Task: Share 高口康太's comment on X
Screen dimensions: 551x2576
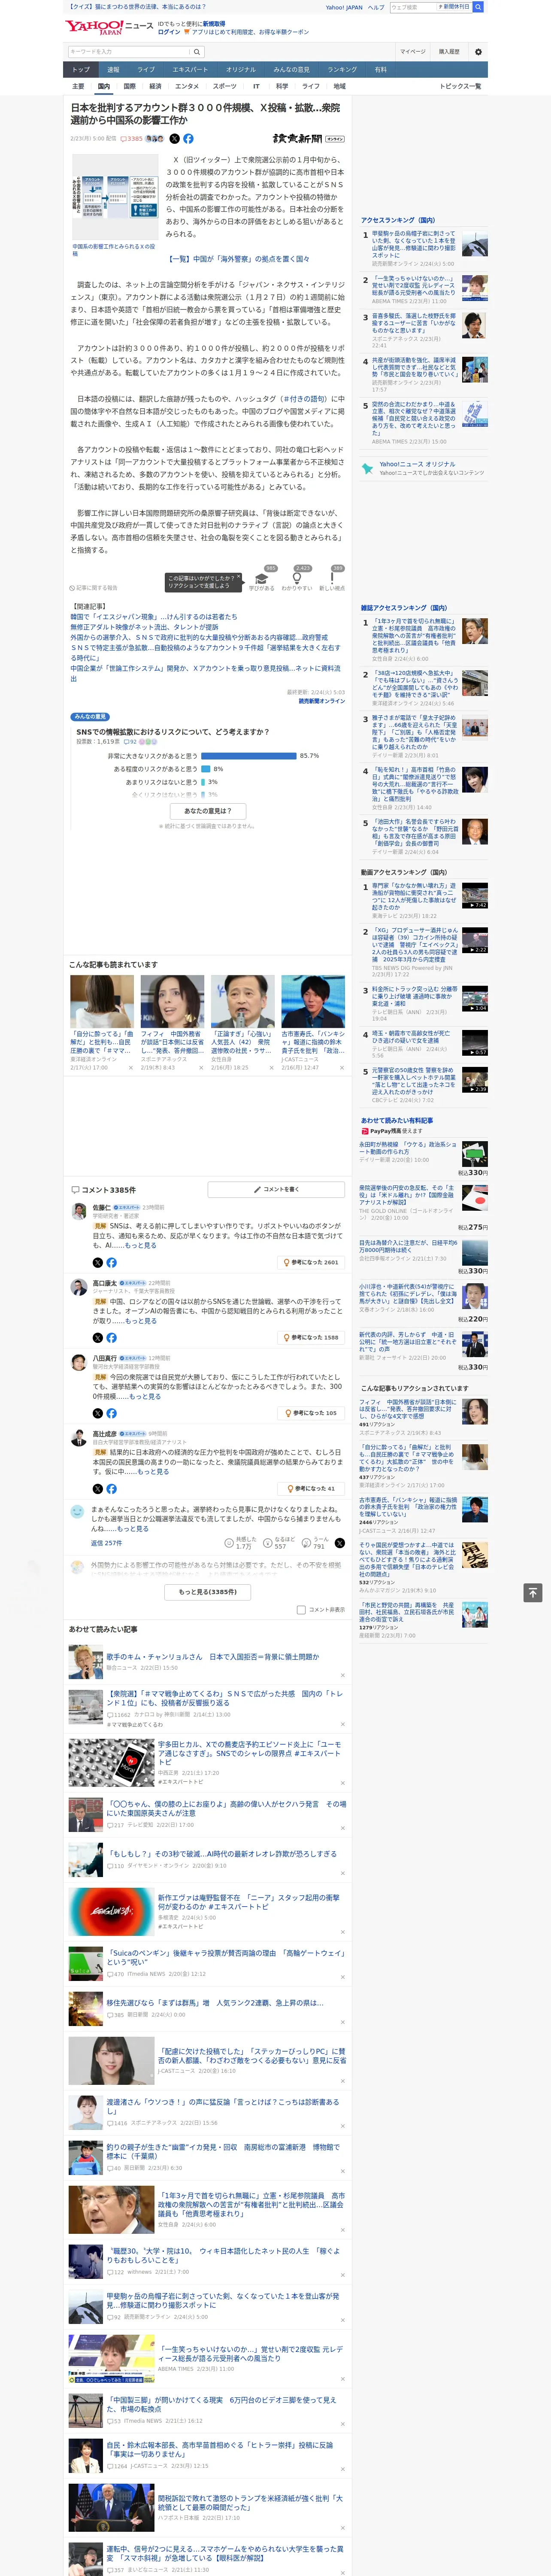Action: click(x=98, y=1337)
